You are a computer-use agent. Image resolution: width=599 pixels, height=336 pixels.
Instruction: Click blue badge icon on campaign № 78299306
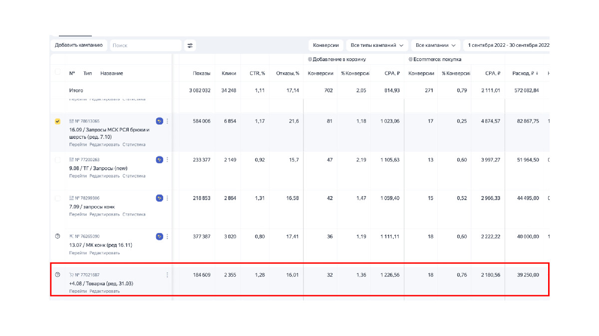coord(159,198)
